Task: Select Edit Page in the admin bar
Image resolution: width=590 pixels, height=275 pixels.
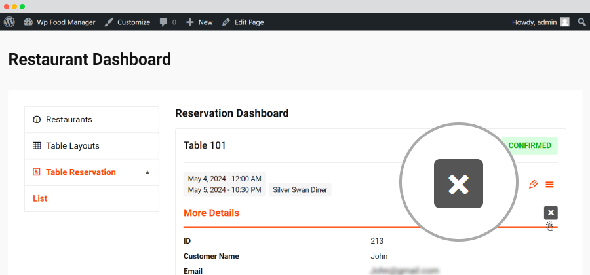Action: 243,22
